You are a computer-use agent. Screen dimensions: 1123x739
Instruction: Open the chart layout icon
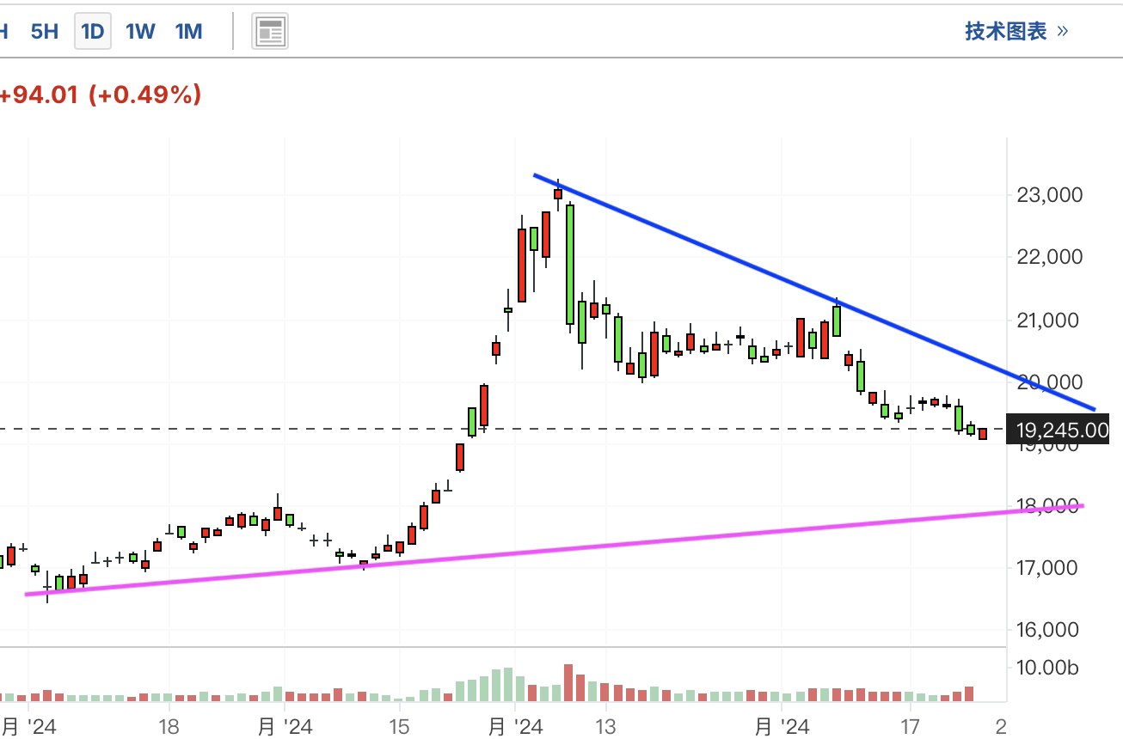point(270,32)
